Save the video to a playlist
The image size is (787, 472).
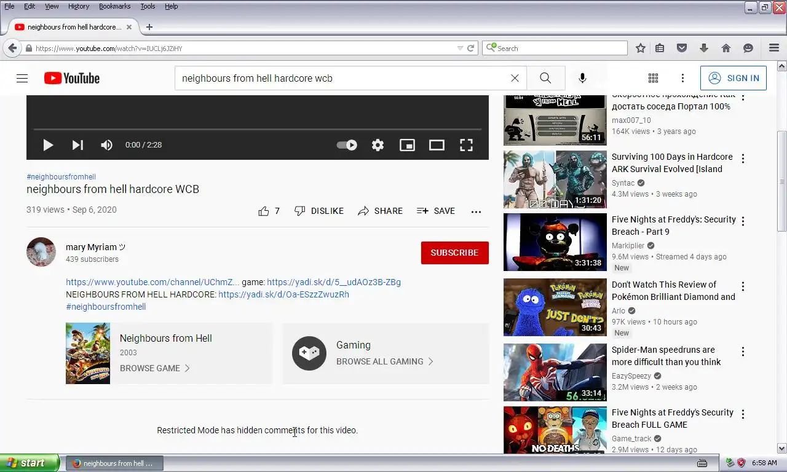436,211
